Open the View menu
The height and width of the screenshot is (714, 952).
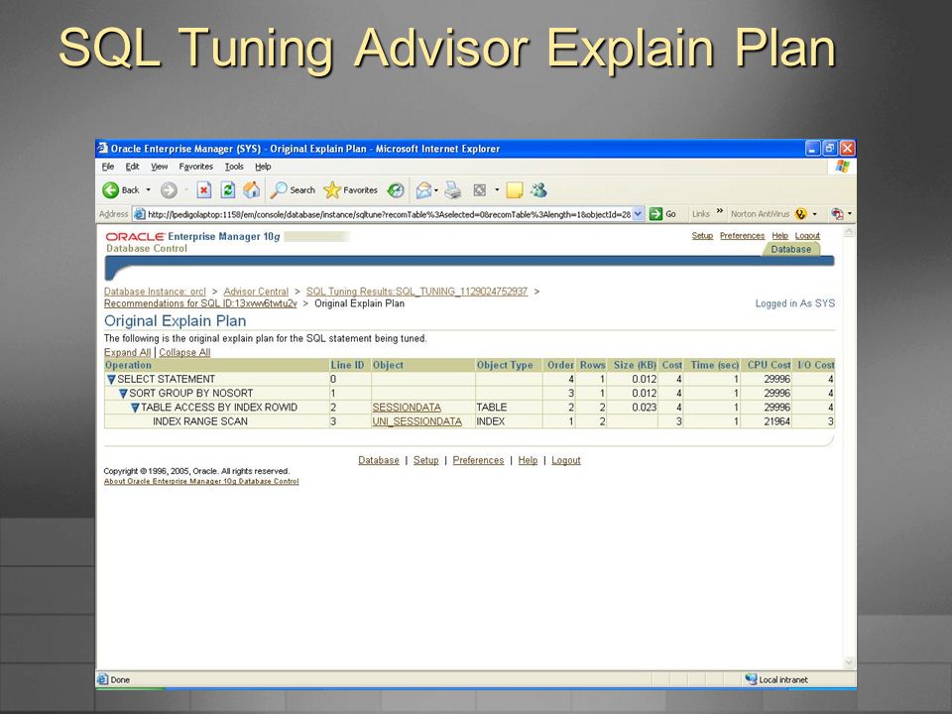(159, 167)
